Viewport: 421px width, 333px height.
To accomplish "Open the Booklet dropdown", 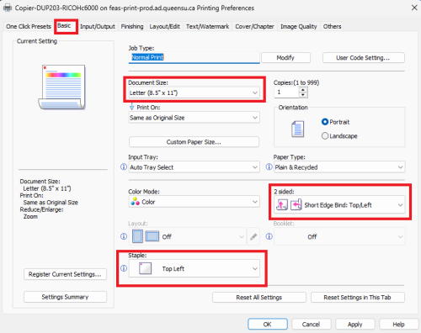I will [x=339, y=236].
